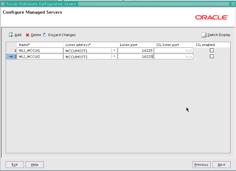
Task: Click the Fusion Middleware Configuration Wizard title
Action: click(41, 4)
